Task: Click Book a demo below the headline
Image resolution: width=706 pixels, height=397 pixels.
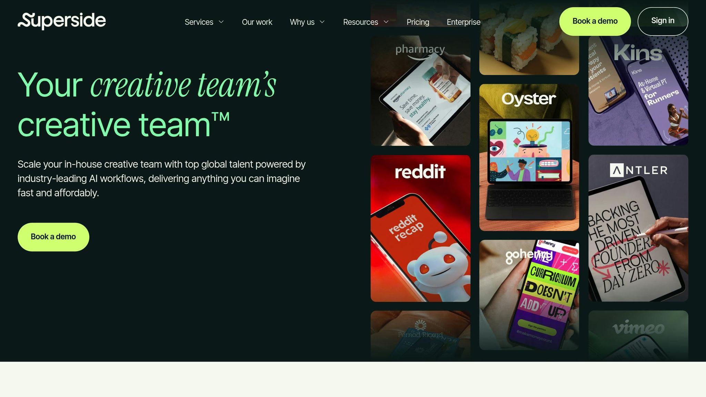Action: click(x=53, y=237)
